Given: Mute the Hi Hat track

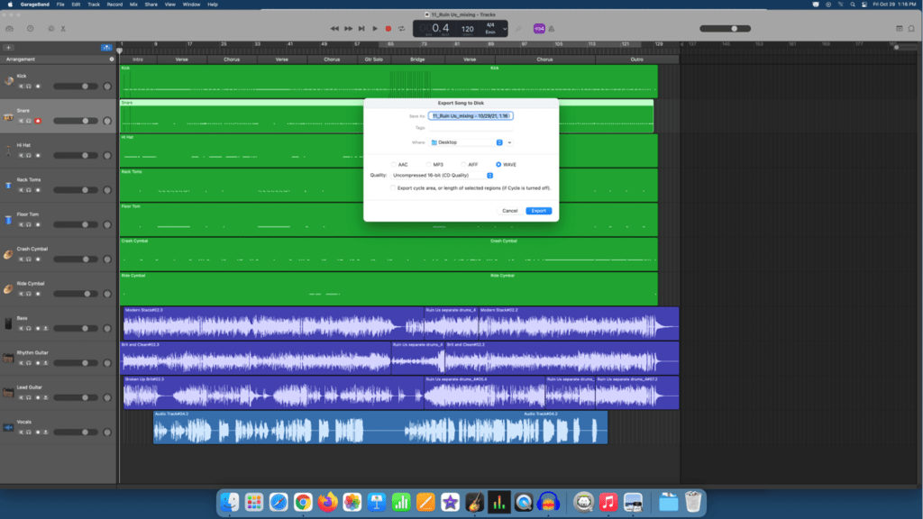Looking at the screenshot, I should (21, 155).
